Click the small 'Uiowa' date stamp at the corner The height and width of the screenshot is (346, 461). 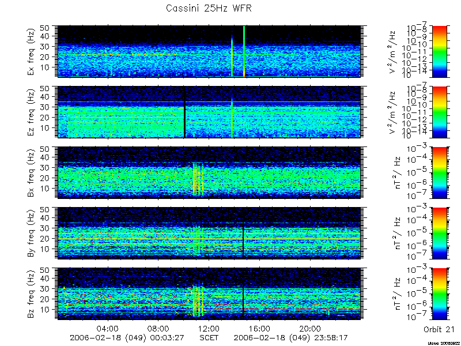pos(444,343)
